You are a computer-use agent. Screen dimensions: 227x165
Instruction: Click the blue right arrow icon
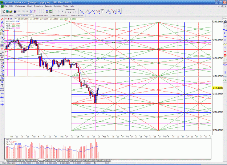pyautogui.click(x=225, y=37)
